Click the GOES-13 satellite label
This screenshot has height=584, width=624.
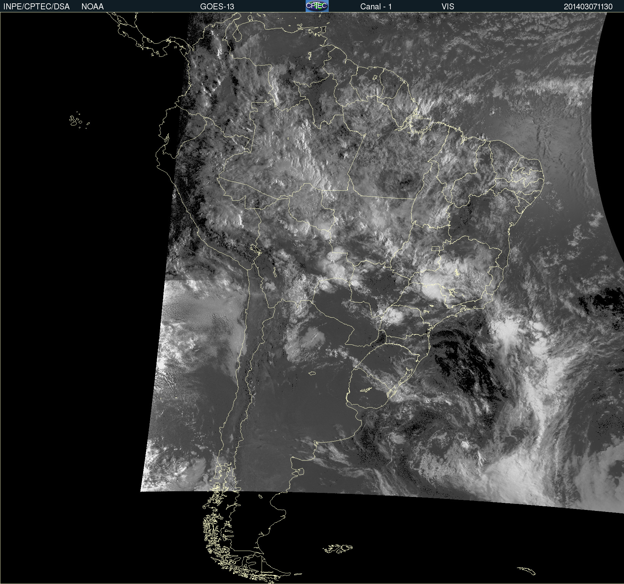(217, 7)
